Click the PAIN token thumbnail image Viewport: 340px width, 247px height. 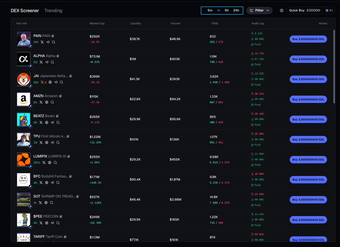[x=23, y=39]
